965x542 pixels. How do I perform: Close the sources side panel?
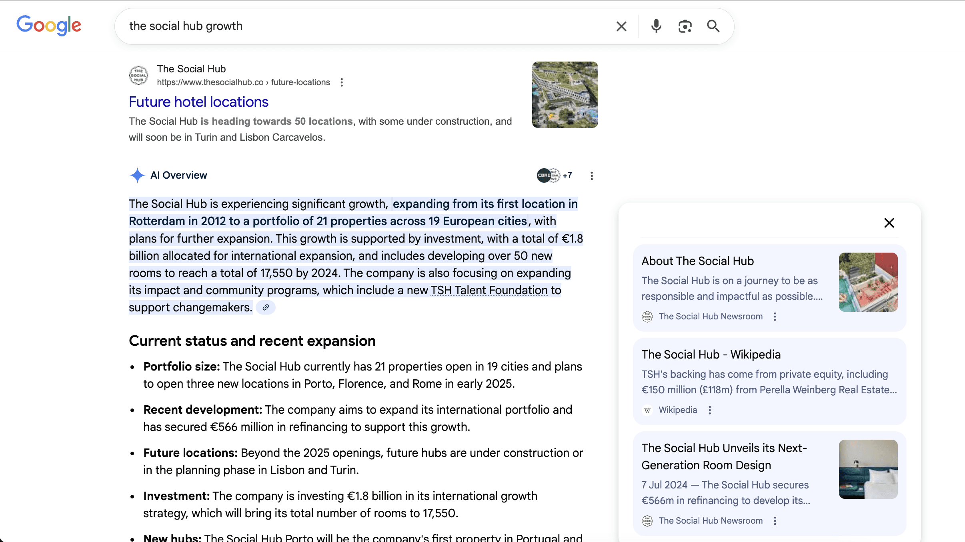(x=889, y=223)
